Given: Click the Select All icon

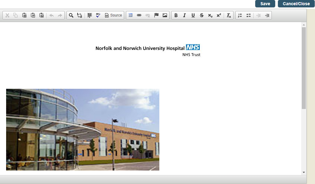Looking at the screenshot, I should point(89,15).
